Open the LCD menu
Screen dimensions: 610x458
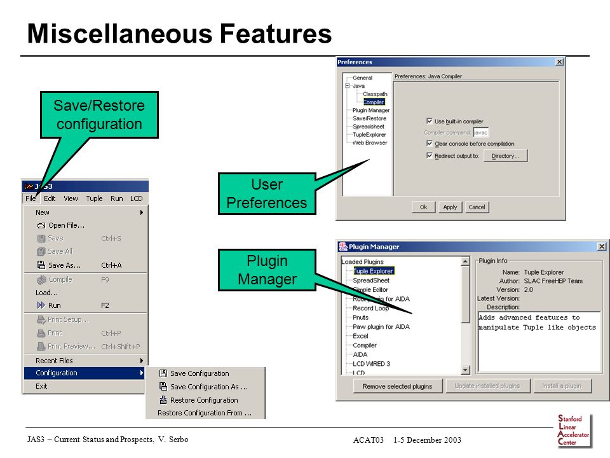click(136, 198)
